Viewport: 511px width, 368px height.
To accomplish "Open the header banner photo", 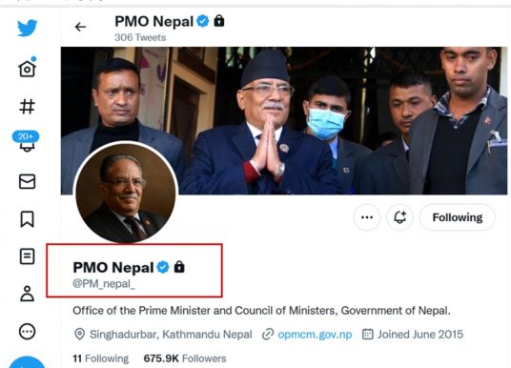I will coord(284,121).
